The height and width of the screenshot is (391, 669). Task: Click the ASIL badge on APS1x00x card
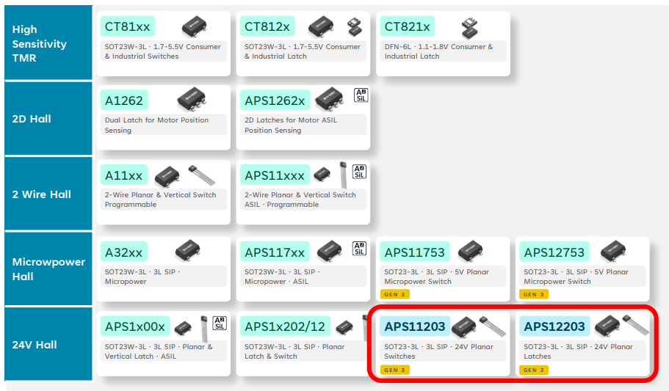tap(219, 323)
